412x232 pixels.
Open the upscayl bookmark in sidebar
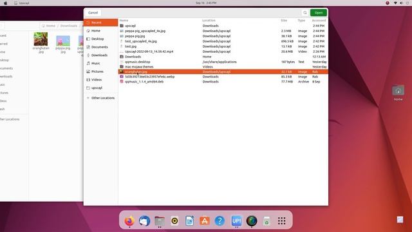click(101, 88)
